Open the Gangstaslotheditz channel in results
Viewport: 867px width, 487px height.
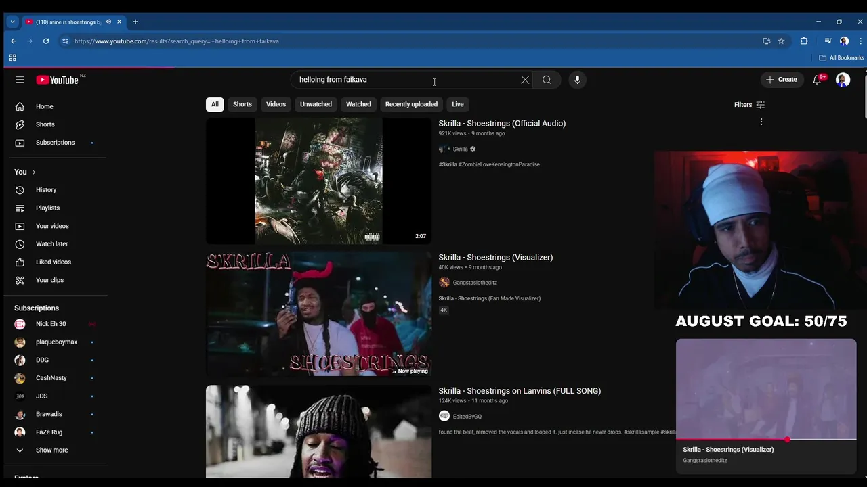475,283
